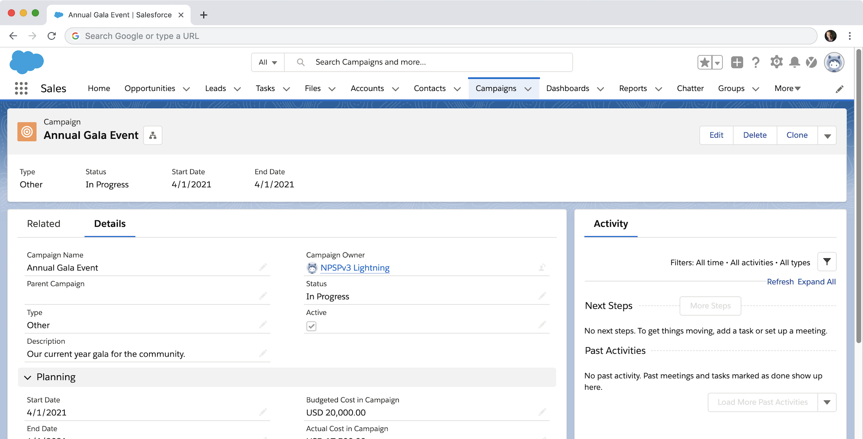
Task: Open the favorites list dropdown arrow
Action: pyautogui.click(x=717, y=62)
